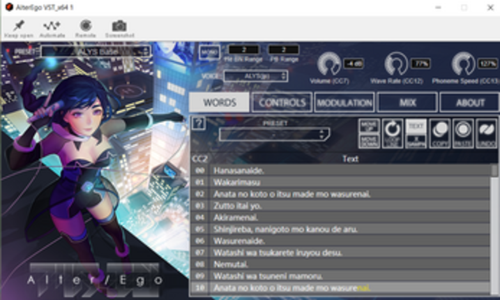Toggle the MONO mode button
This screenshot has width=500, height=300.
209,52
